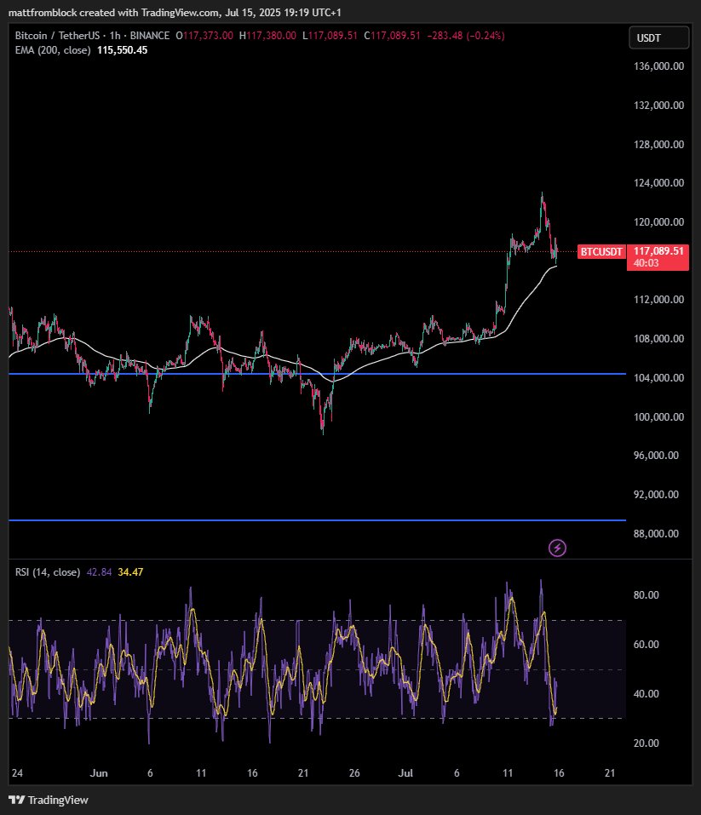Image resolution: width=701 pixels, height=815 pixels.
Task: Click the header credit text mattfromblock
Action: [x=43, y=13]
